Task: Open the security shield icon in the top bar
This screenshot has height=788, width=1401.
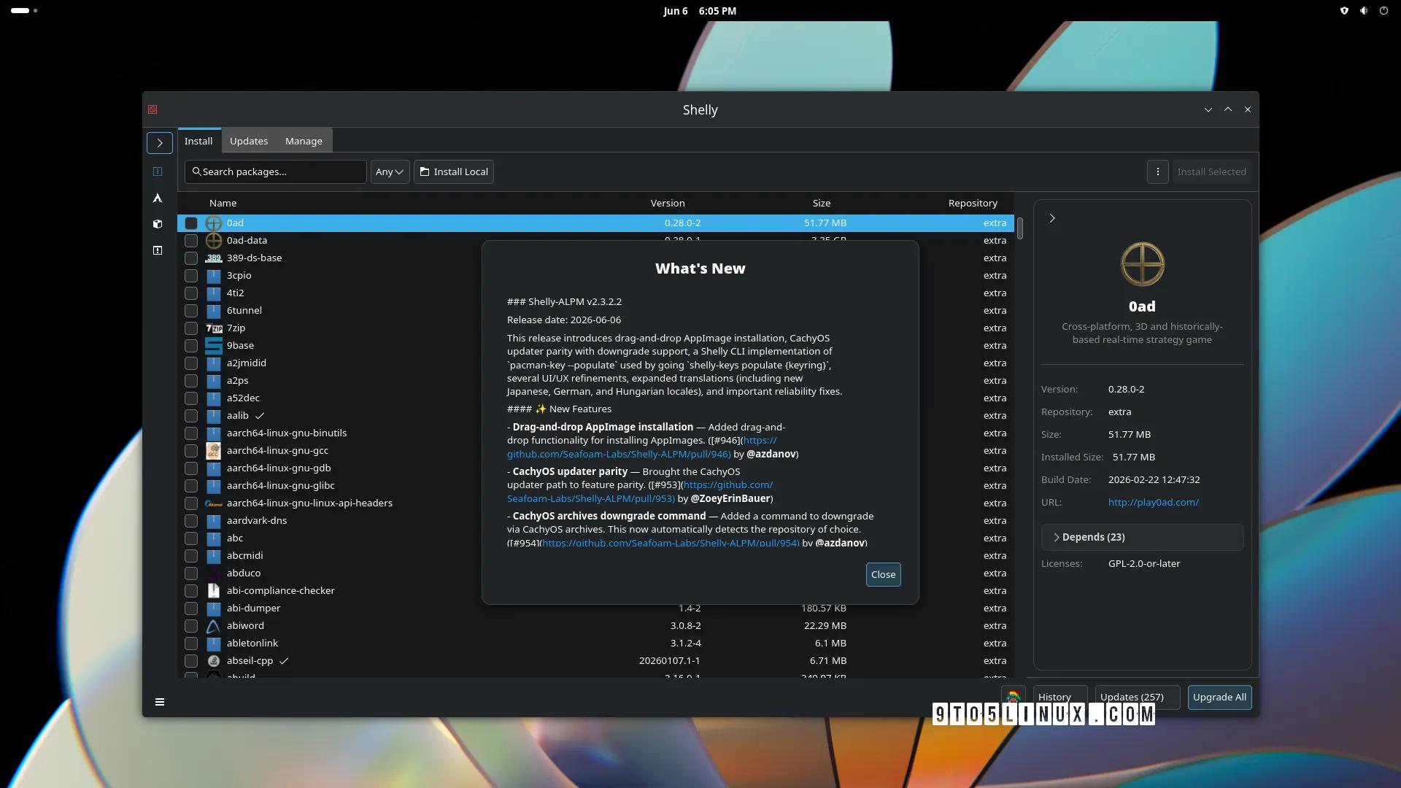Action: tap(1344, 11)
